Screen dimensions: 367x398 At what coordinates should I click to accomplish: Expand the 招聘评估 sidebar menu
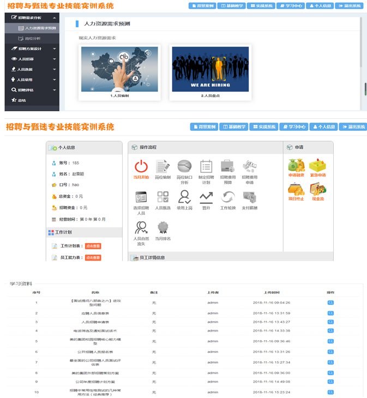(x=32, y=90)
